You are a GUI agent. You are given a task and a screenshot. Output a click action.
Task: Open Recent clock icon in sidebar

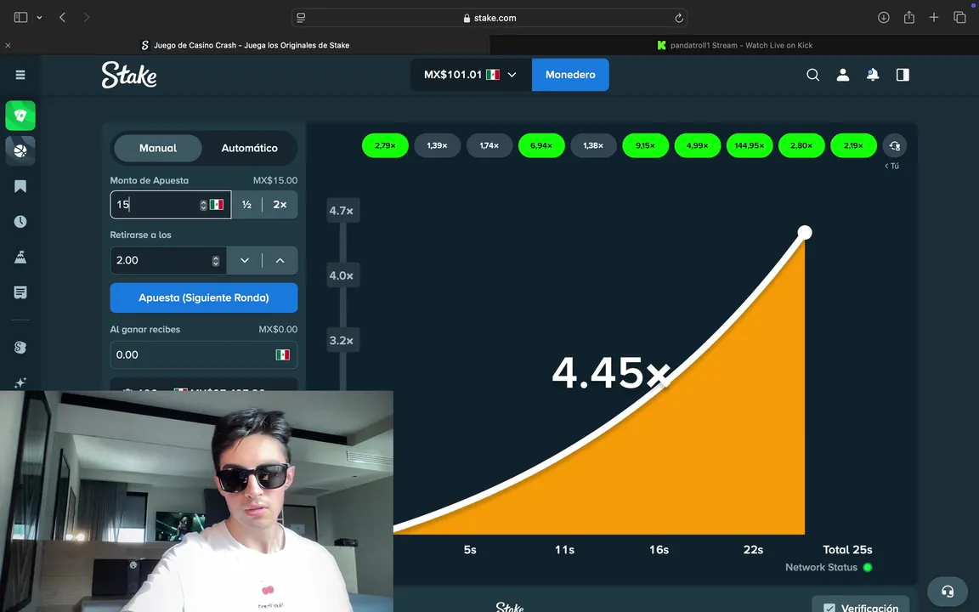point(20,222)
